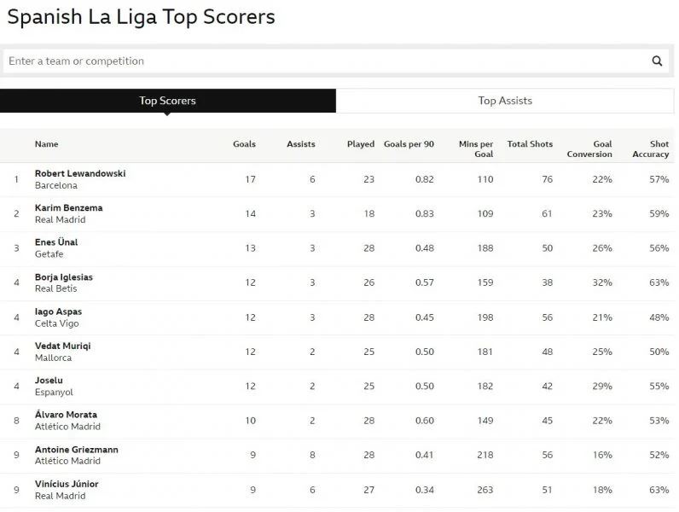
Task: Click the search magnifier icon
Action: [x=657, y=61]
